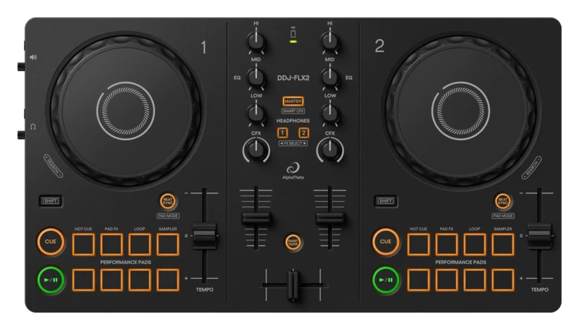Tap deck 1 bottom pad under PAD FX
Image resolution: width=579 pixels, height=330 pixels.
(111, 280)
